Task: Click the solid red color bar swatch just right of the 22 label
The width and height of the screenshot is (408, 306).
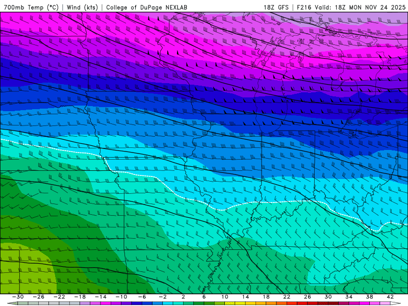Action: point(292,303)
